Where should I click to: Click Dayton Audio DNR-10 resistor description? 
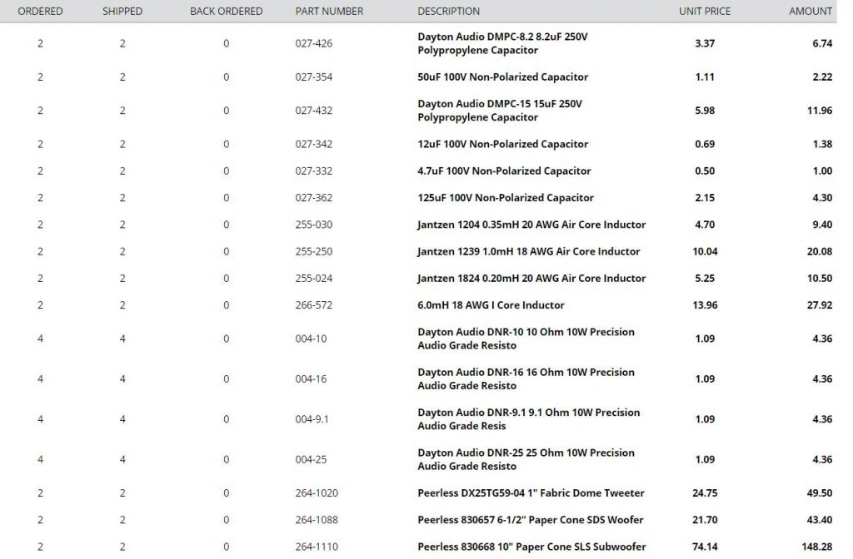point(526,339)
